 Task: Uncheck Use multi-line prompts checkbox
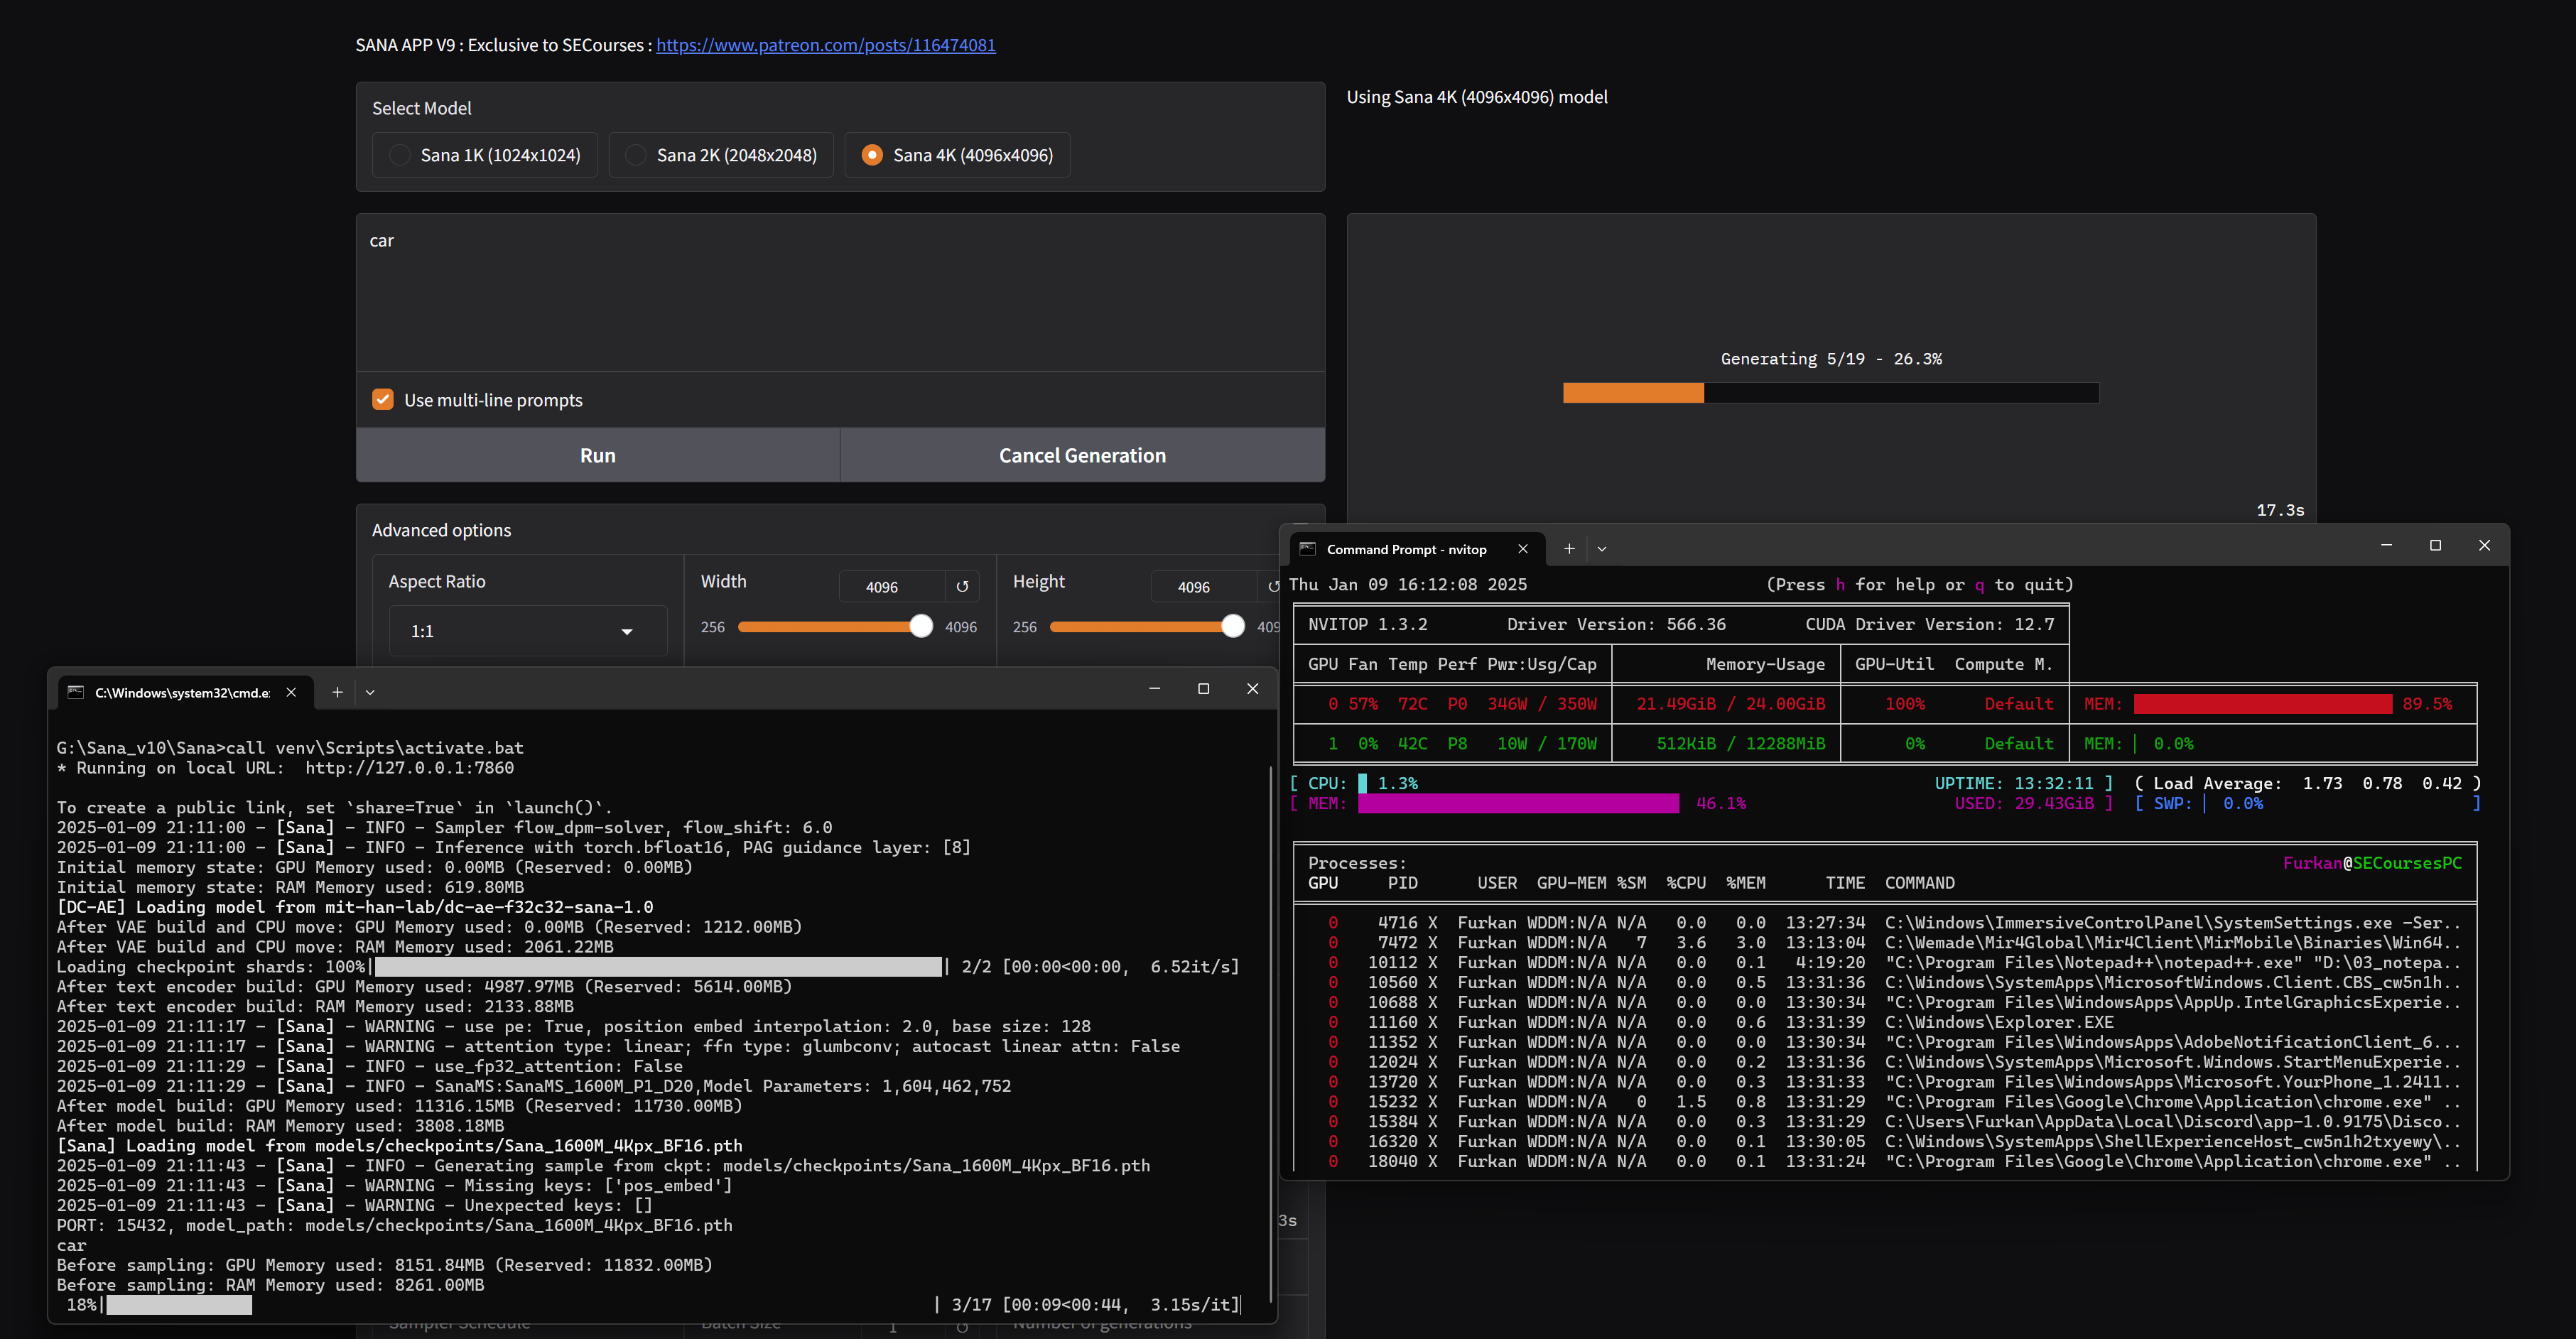point(383,400)
